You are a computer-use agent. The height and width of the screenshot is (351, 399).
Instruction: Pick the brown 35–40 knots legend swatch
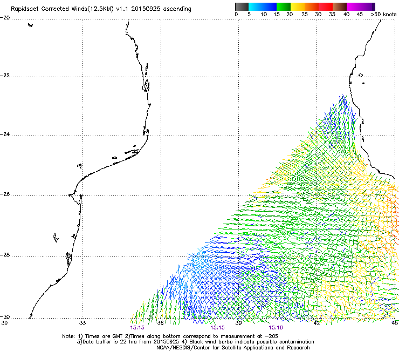tap(340, 6)
